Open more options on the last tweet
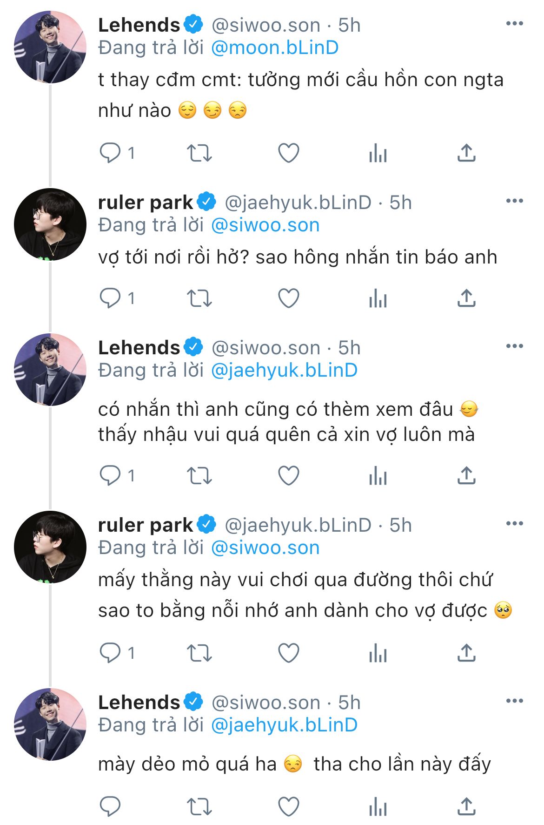The height and width of the screenshot is (825, 544). pyautogui.click(x=514, y=701)
